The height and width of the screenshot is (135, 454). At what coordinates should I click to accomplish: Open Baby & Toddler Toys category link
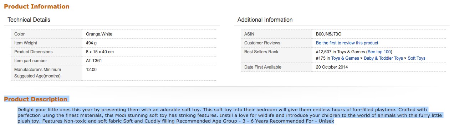click(383, 58)
